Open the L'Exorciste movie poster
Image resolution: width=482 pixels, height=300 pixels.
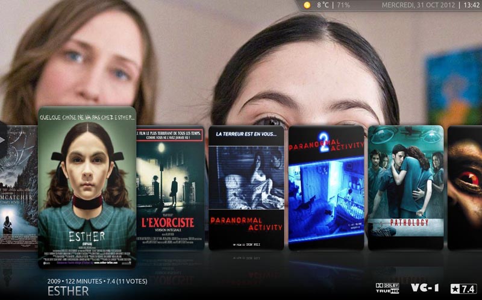point(171,187)
